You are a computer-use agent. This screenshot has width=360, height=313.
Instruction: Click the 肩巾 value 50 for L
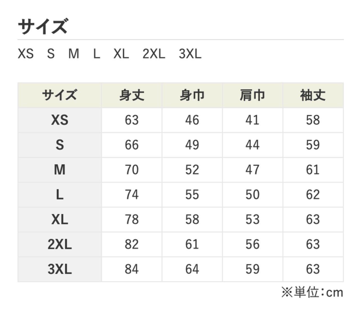coord(253,195)
